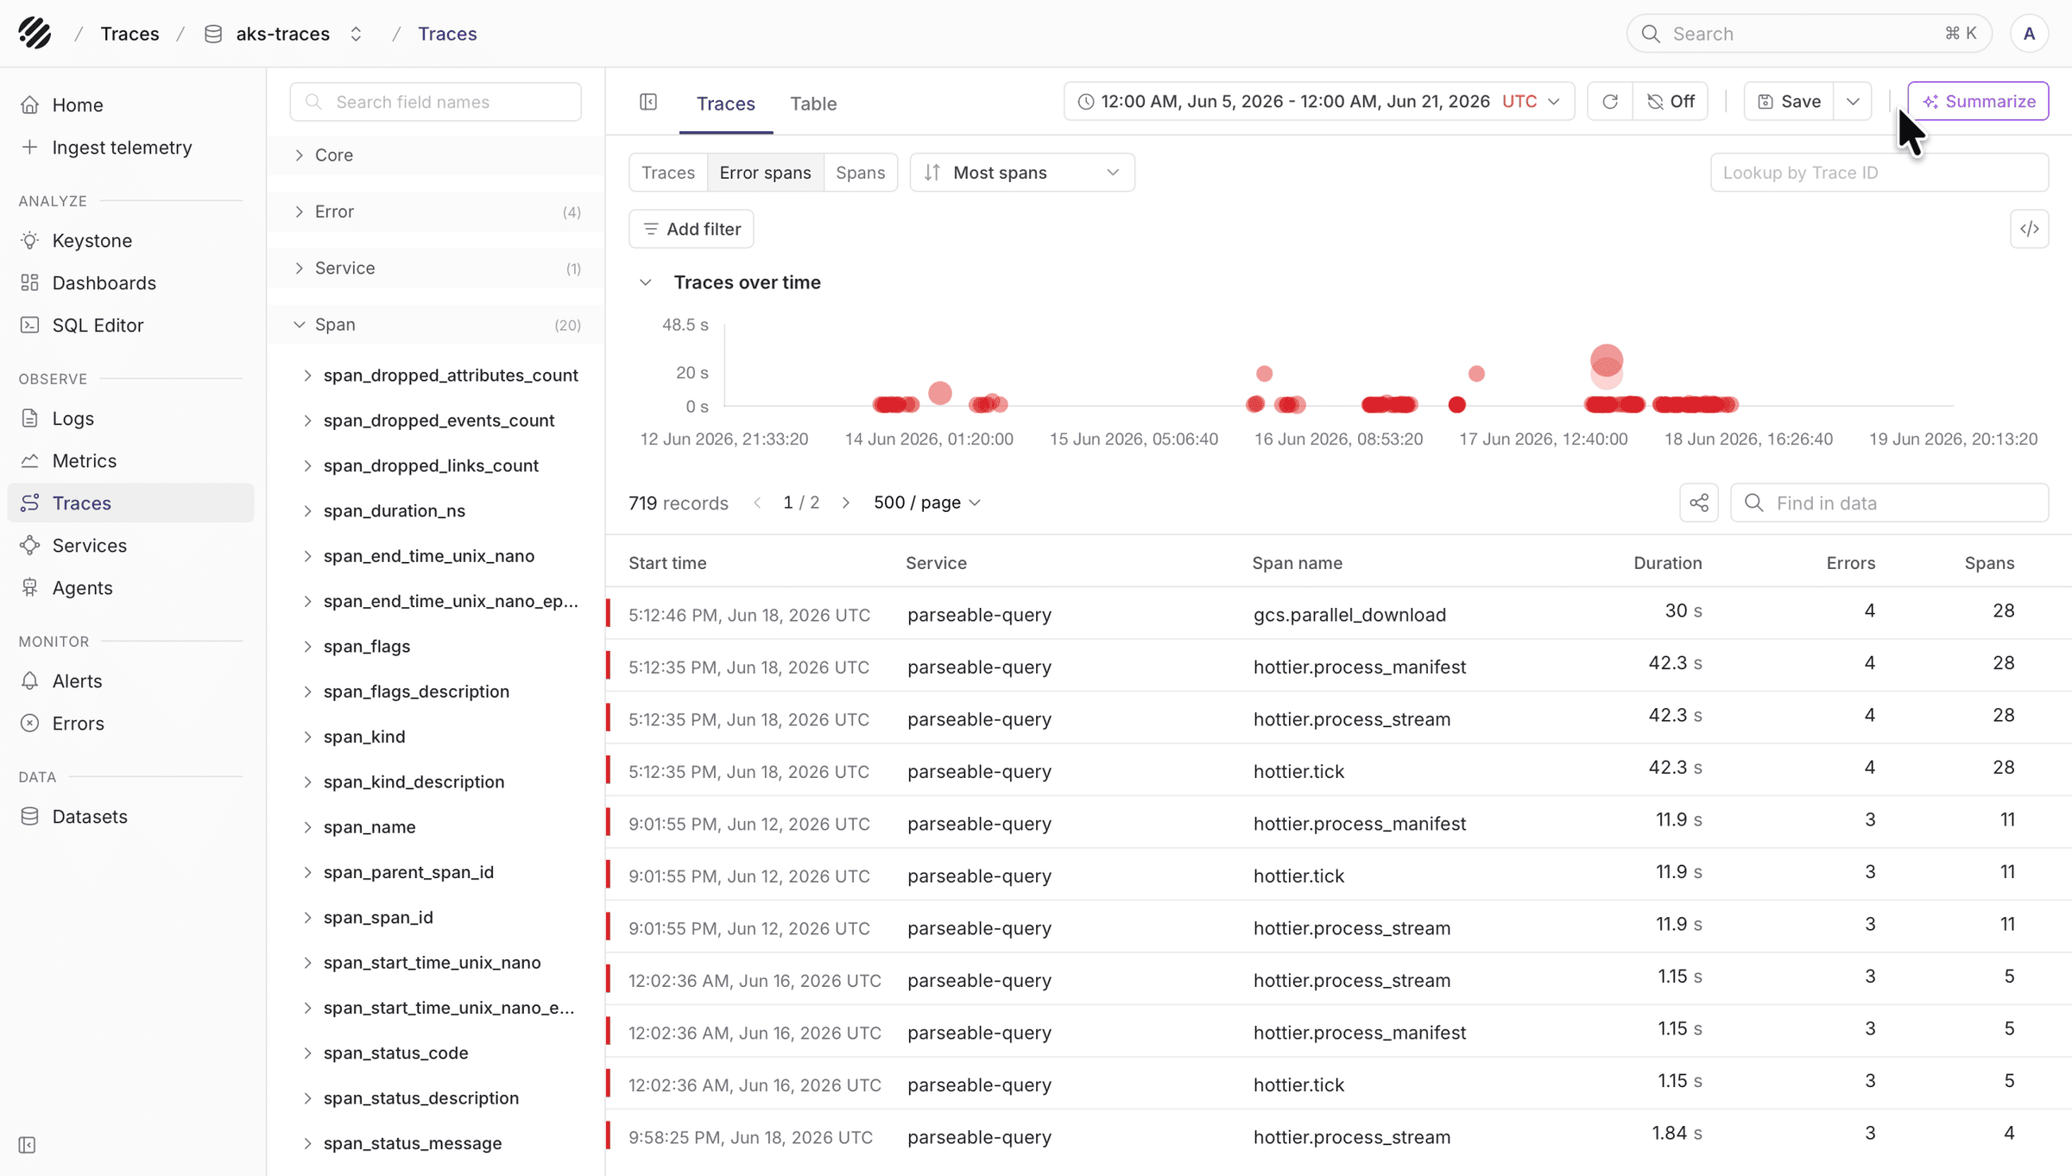This screenshot has height=1176, width=2072.
Task: Expand the Core field group
Action: [436, 155]
